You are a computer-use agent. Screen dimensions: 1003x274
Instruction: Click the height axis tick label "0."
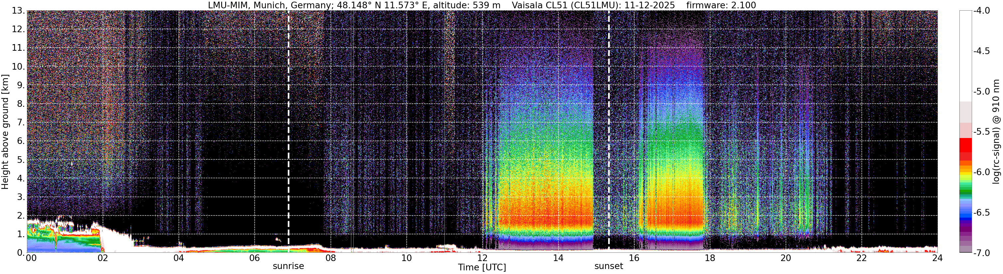pyautogui.click(x=20, y=253)
